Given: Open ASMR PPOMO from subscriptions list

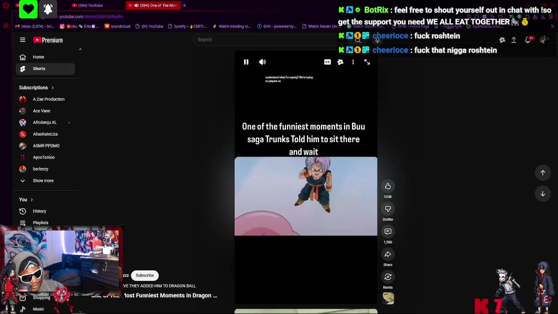Looking at the screenshot, I should pyautogui.click(x=45, y=146).
